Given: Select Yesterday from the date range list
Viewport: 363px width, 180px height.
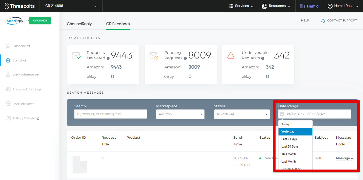Looking at the screenshot, I should (295, 132).
